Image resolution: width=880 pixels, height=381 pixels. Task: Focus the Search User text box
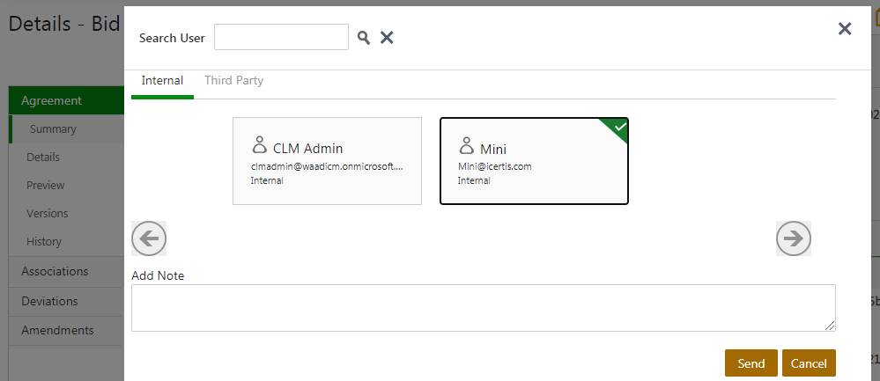pos(281,38)
